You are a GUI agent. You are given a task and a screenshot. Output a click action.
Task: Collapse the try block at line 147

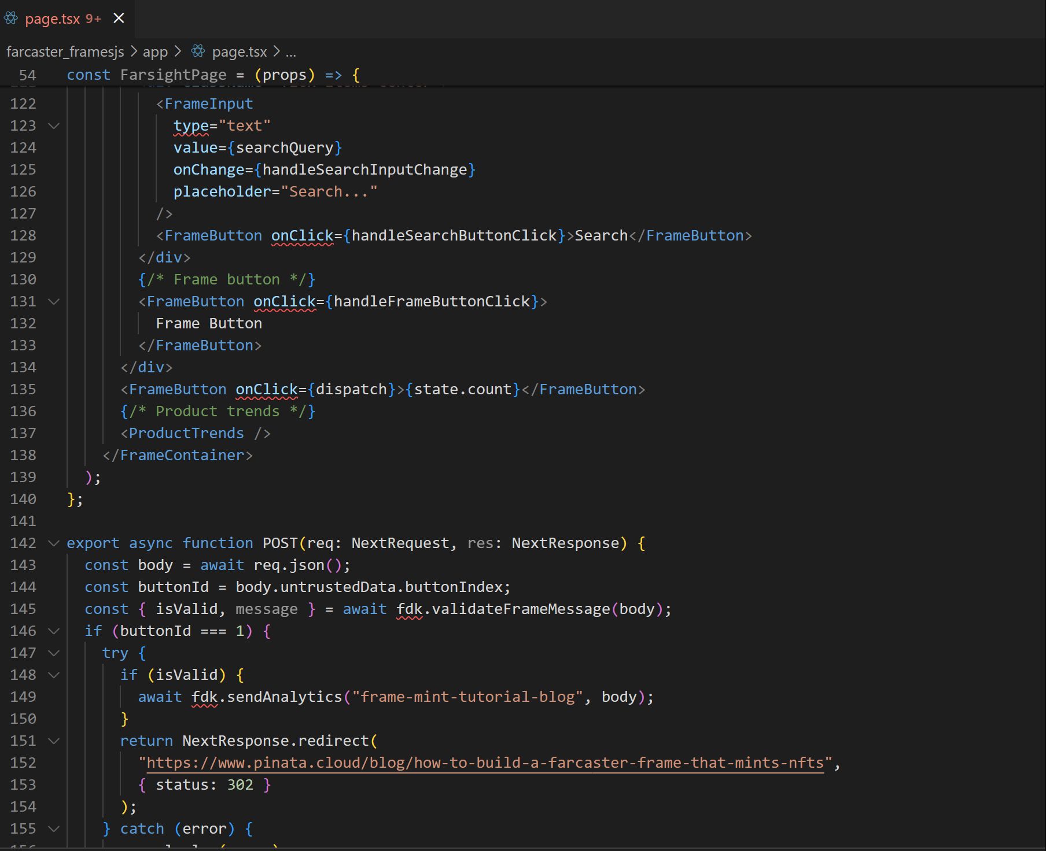(54, 653)
